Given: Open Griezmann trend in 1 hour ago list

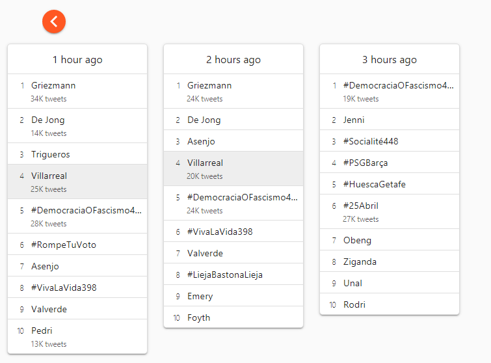Looking at the screenshot, I should (49, 85).
